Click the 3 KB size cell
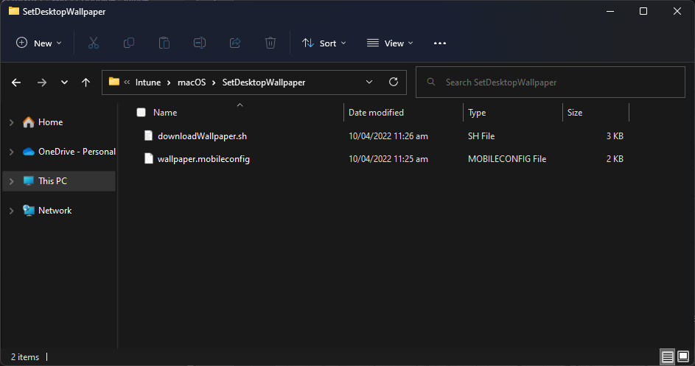Screen dimensions: 695x366 coord(615,136)
